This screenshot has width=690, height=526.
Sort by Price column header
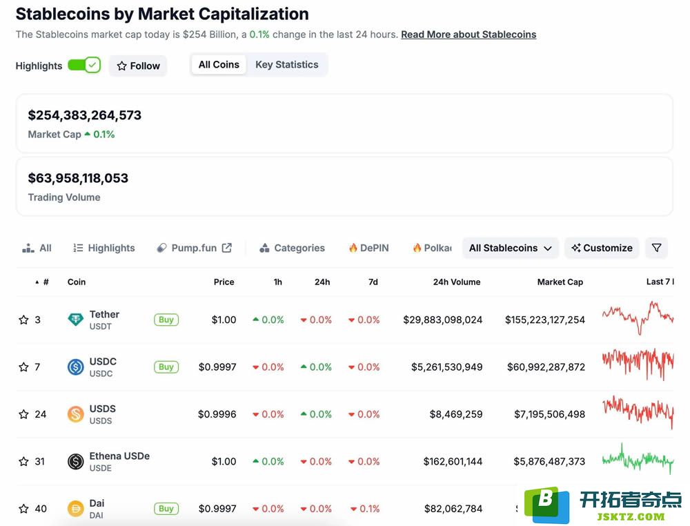click(224, 282)
